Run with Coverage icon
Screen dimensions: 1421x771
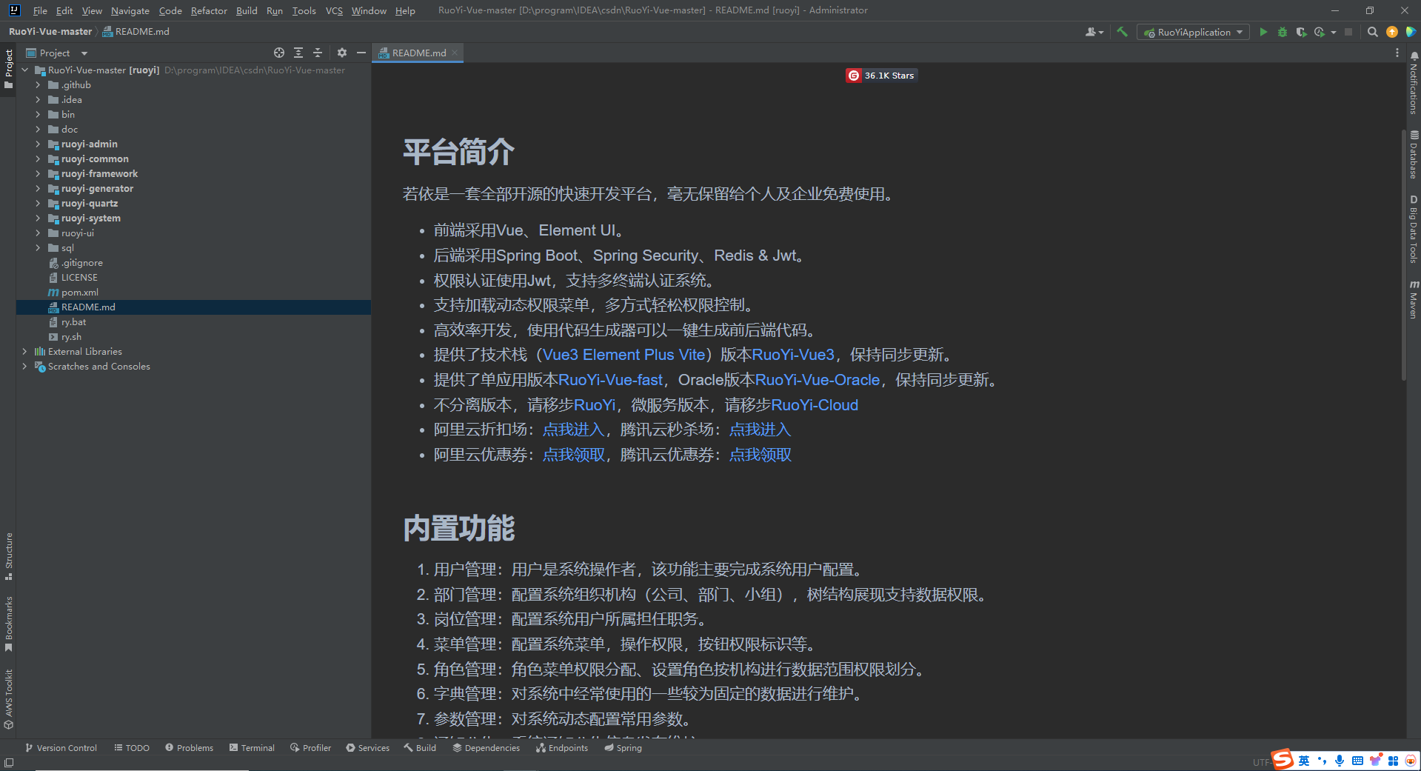click(x=1301, y=32)
